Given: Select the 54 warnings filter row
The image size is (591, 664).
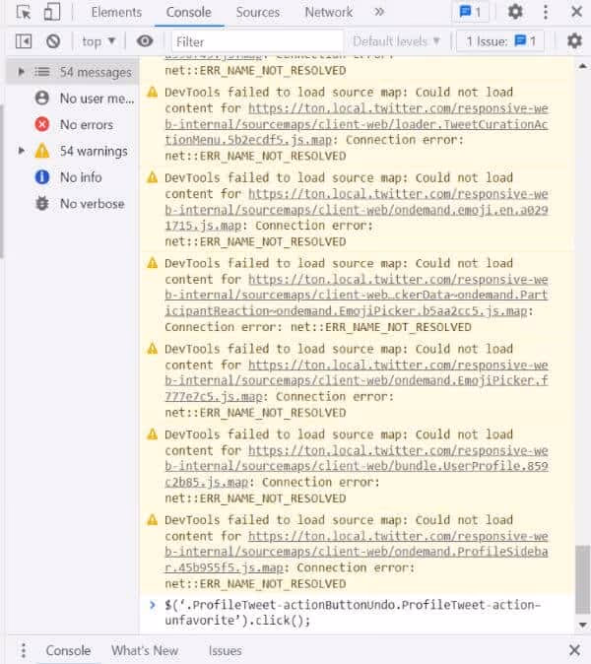Looking at the screenshot, I should pos(73,151).
